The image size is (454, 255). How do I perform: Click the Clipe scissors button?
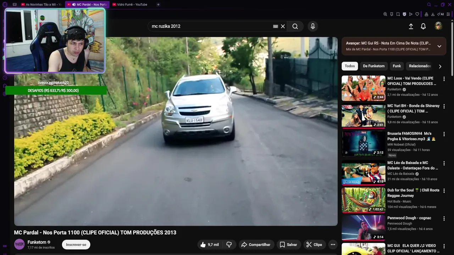(x=314, y=244)
